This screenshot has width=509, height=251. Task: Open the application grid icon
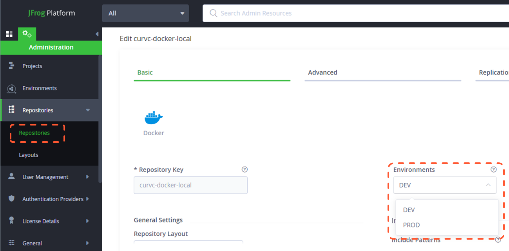pyautogui.click(x=9, y=34)
